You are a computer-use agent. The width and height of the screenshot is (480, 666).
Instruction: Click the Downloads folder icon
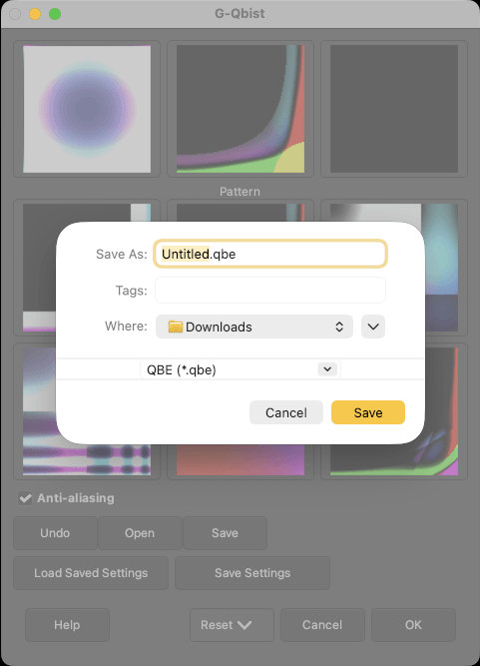coord(176,327)
